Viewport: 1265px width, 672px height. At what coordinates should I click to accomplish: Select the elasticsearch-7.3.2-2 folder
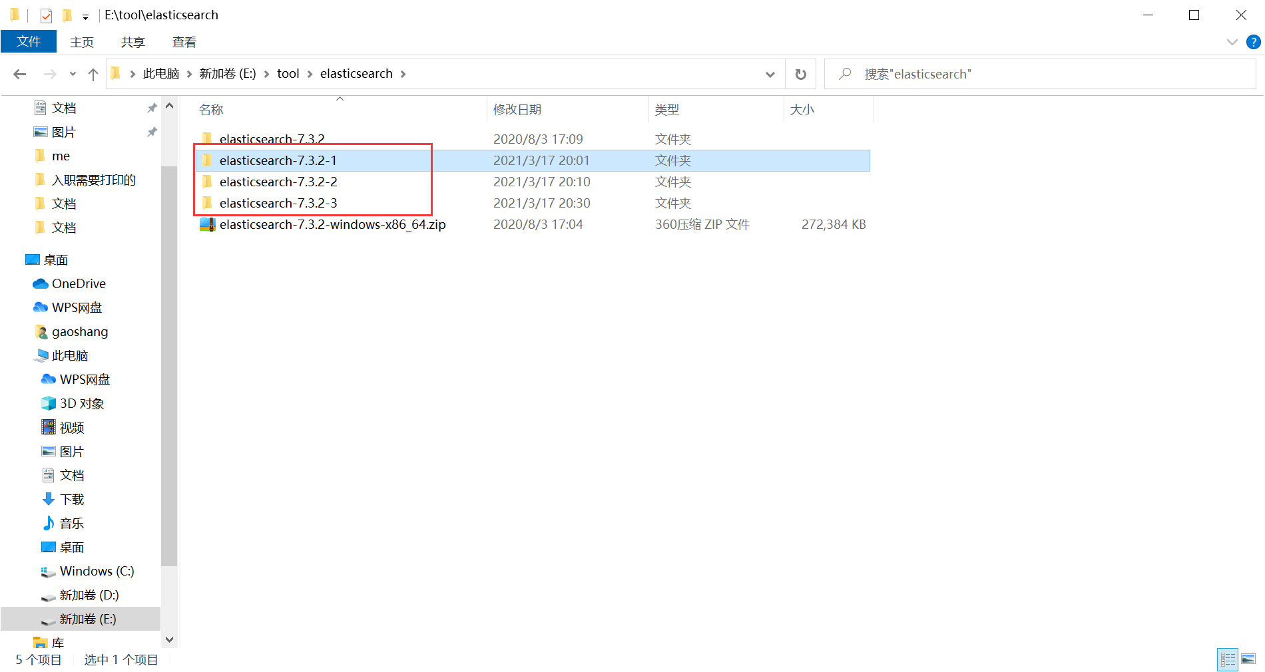(532, 182)
